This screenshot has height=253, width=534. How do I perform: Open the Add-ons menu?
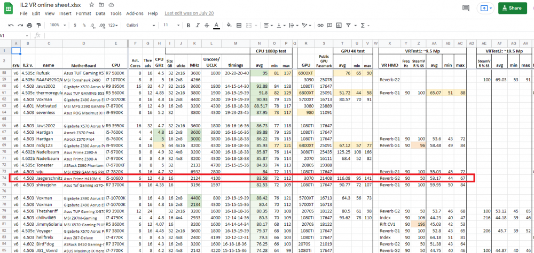click(135, 13)
